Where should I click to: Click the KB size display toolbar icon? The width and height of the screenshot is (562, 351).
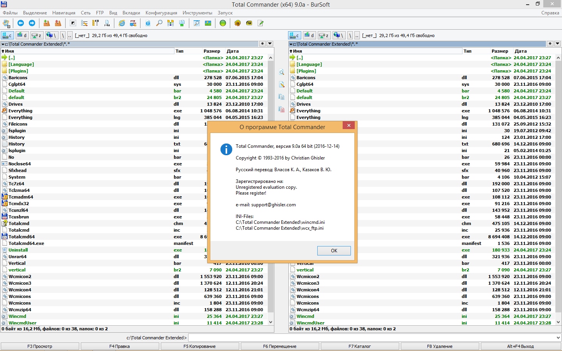pos(96,23)
